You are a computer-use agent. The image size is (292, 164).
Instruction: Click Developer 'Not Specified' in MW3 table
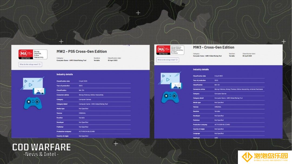click(x=219, y=116)
